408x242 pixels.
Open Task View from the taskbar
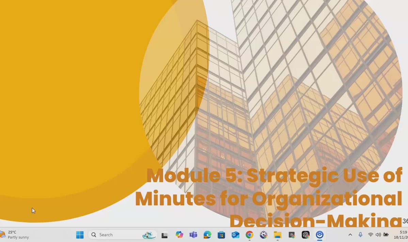point(165,235)
